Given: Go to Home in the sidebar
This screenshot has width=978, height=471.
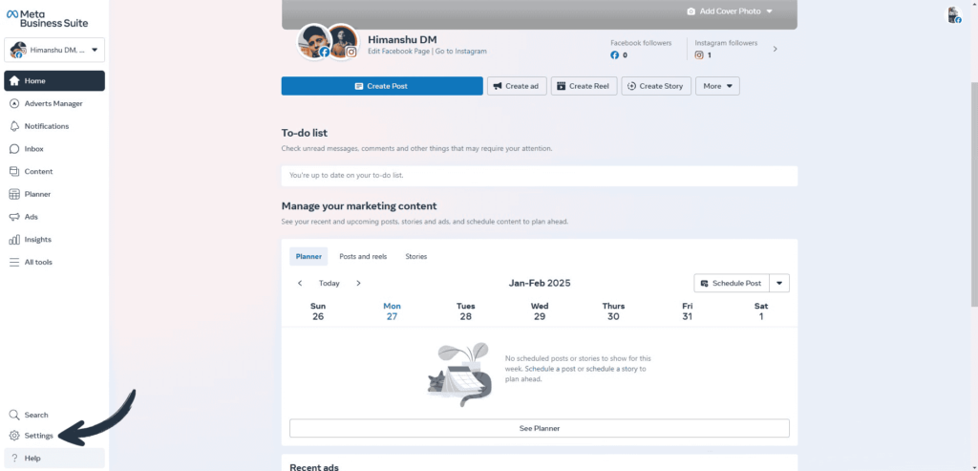Looking at the screenshot, I should point(54,81).
